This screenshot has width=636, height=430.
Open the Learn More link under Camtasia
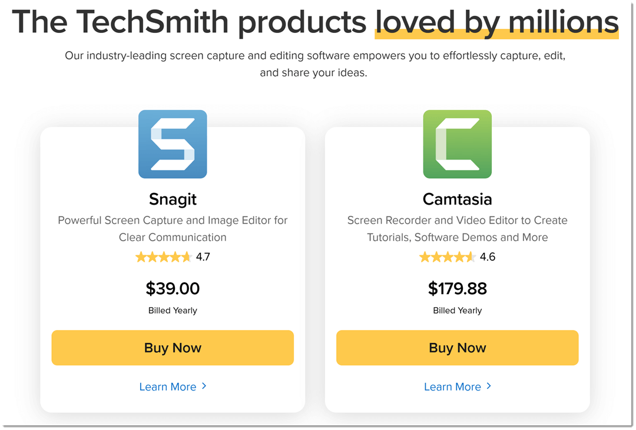click(452, 386)
